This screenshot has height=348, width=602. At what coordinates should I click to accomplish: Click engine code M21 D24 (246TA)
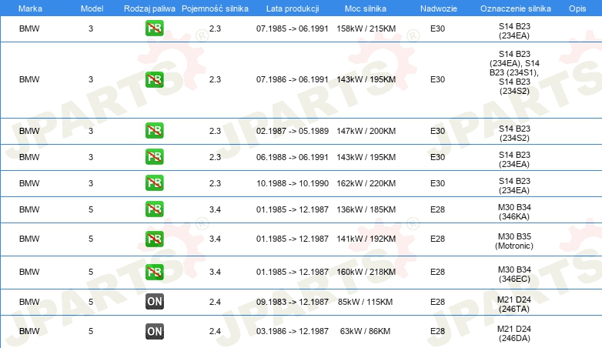click(x=514, y=304)
